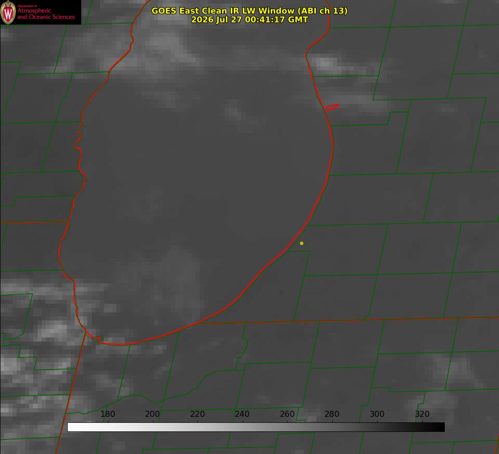This screenshot has width=499, height=454.
Task: Pick the 260 value on the temperature scale
Action: pyautogui.click(x=287, y=414)
